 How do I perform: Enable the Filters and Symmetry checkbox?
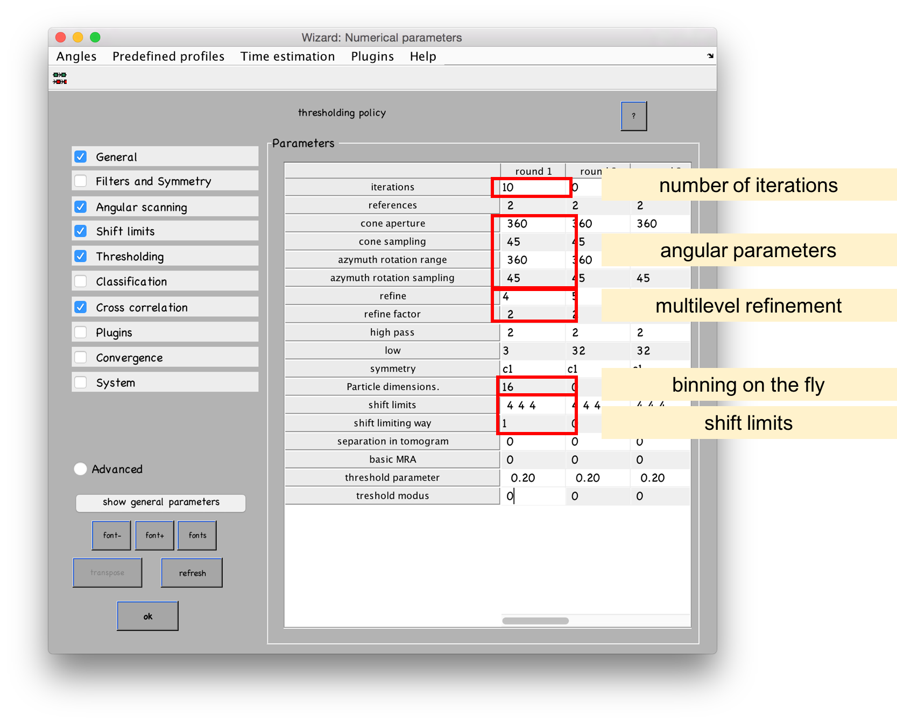click(x=81, y=181)
